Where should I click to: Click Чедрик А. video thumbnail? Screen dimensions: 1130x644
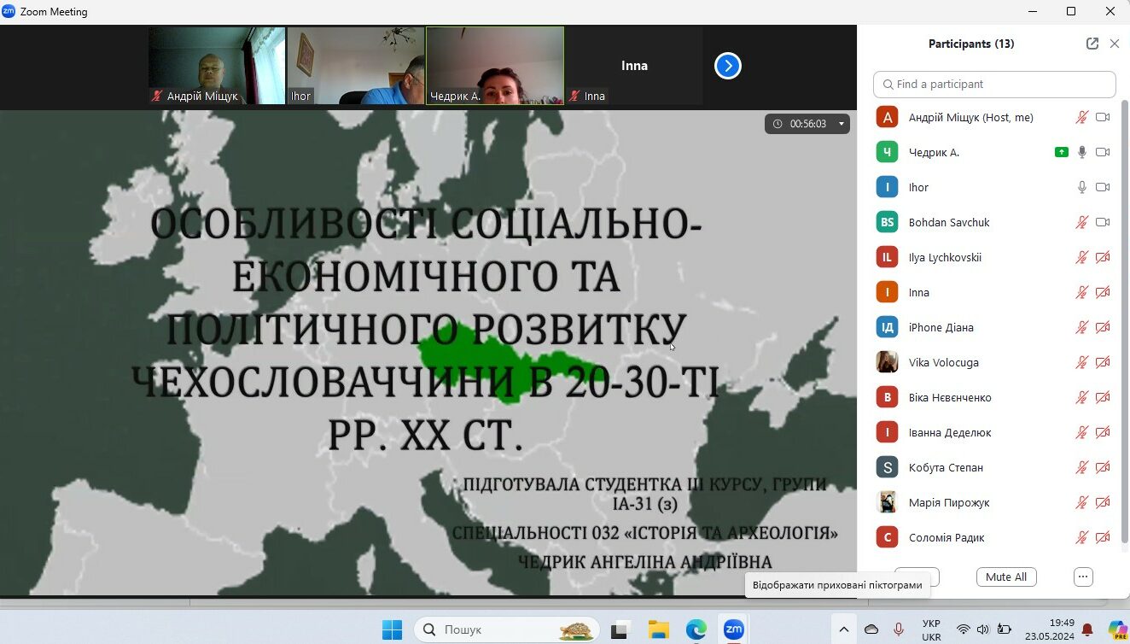click(x=495, y=65)
